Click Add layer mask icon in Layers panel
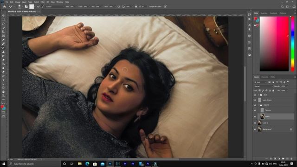The image size is (297, 167). coord(275,159)
